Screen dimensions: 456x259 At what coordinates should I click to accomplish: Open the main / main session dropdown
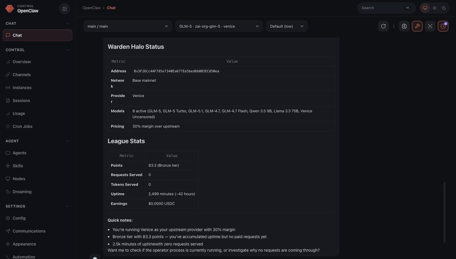point(128,26)
